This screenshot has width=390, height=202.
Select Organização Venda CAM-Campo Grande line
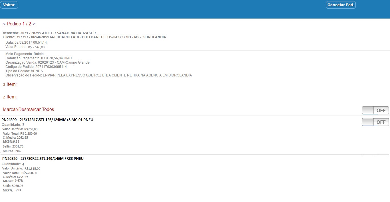[x=47, y=62]
